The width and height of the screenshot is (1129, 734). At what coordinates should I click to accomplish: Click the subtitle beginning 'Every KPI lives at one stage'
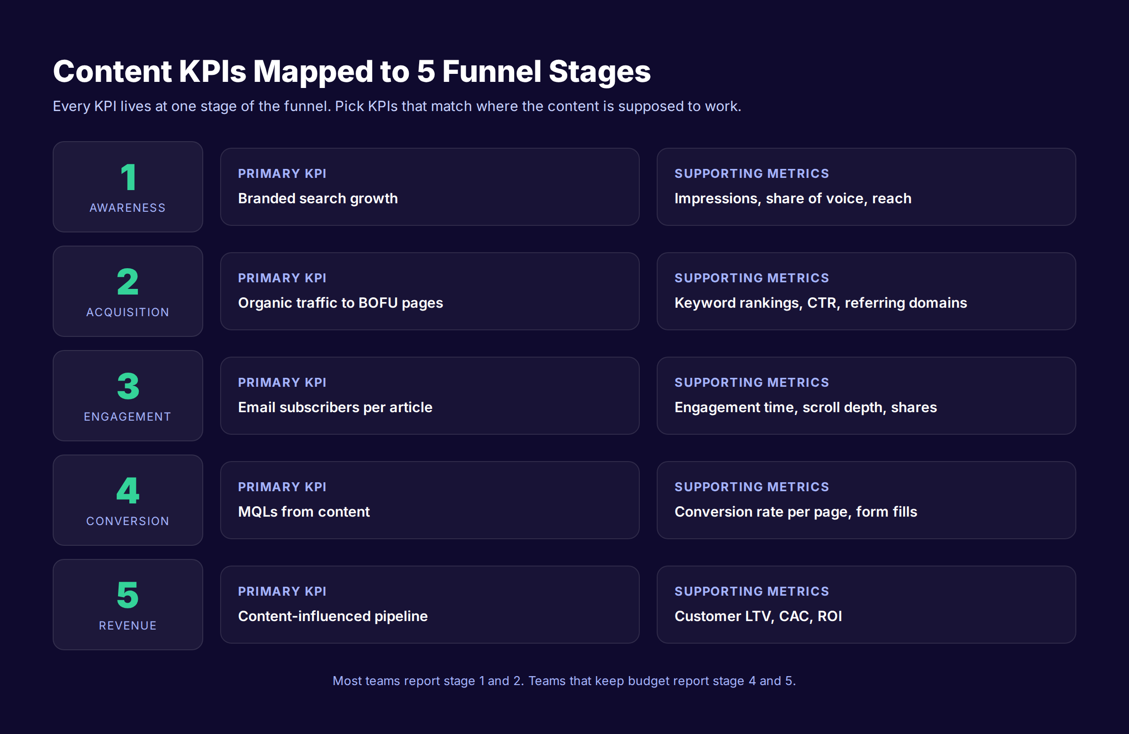(397, 106)
